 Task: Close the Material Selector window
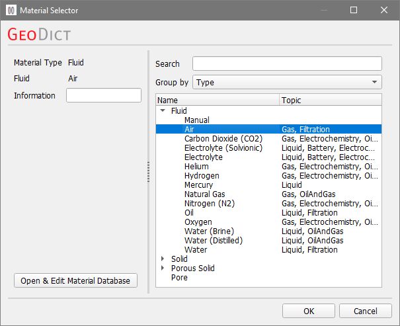tap(384, 10)
